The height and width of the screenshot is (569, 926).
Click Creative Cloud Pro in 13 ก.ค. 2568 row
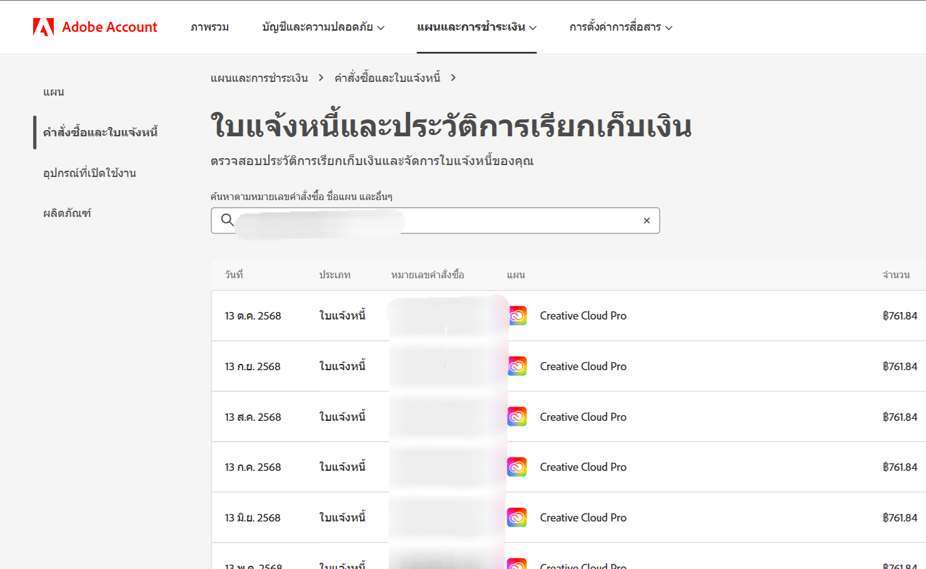583,467
